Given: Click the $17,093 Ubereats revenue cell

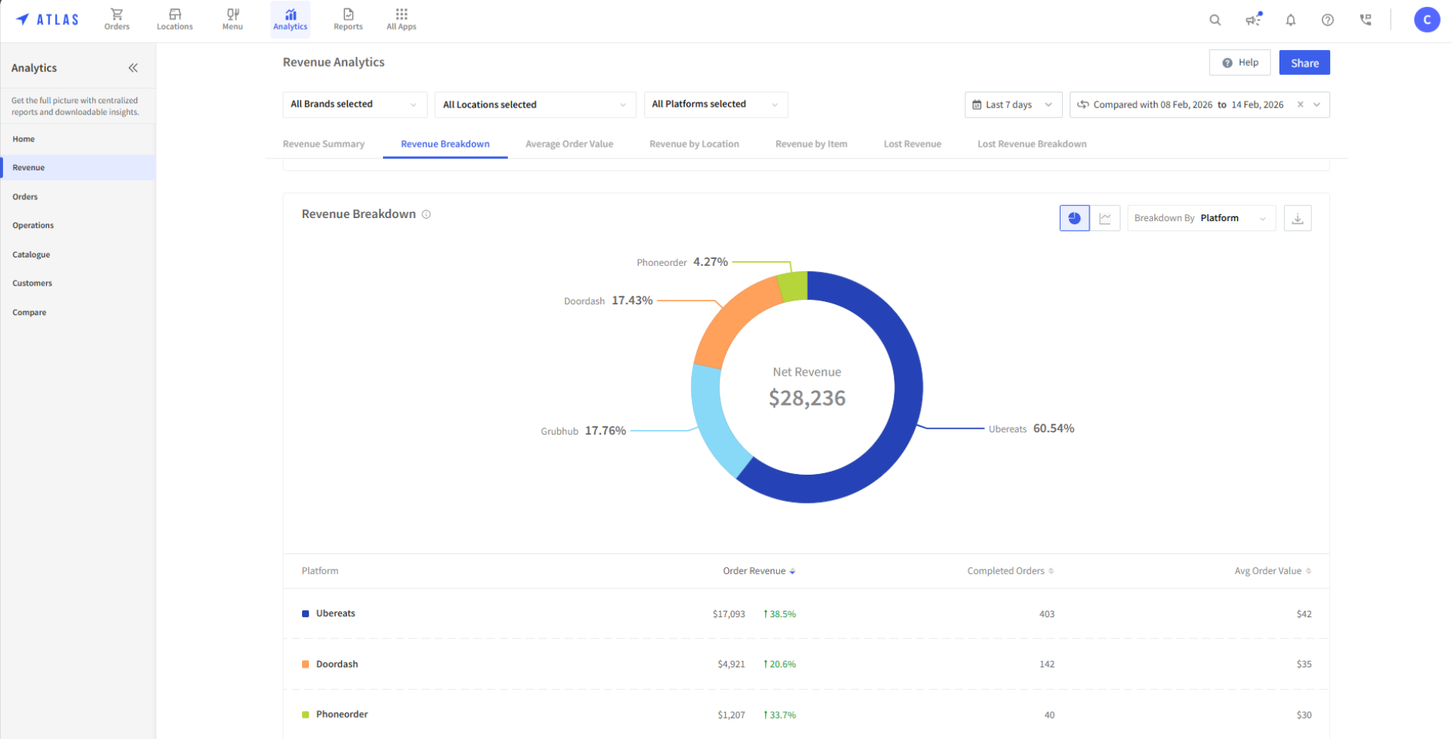Looking at the screenshot, I should [728, 614].
